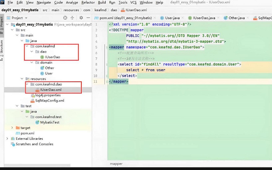
Task: Collapse the domain package
Action: click(32, 63)
